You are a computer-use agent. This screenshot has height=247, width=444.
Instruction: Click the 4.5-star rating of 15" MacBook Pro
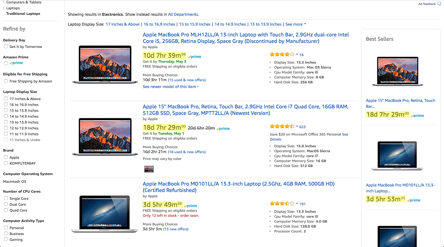coord(282,127)
